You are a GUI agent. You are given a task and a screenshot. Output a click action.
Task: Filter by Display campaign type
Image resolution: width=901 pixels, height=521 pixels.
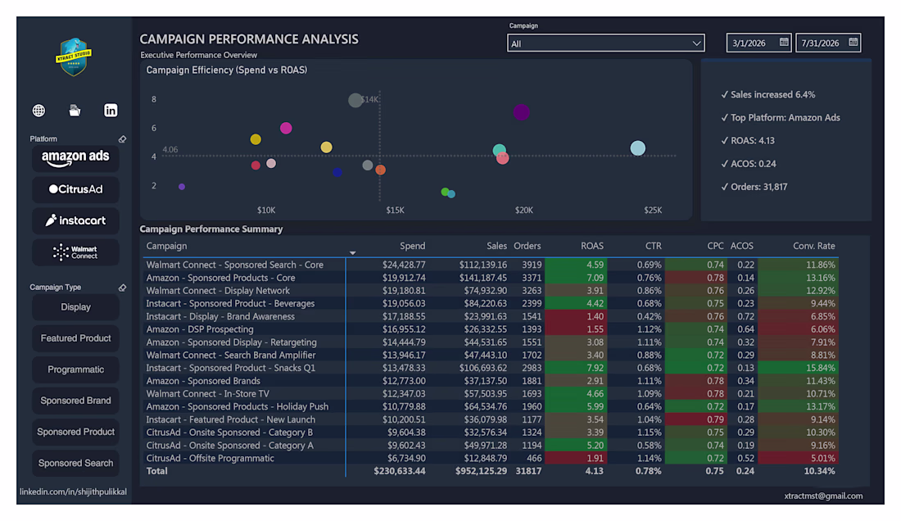point(75,306)
